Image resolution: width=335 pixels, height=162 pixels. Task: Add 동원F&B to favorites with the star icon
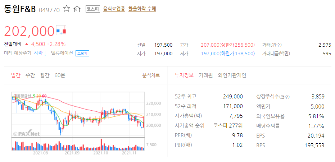coord(67,9)
